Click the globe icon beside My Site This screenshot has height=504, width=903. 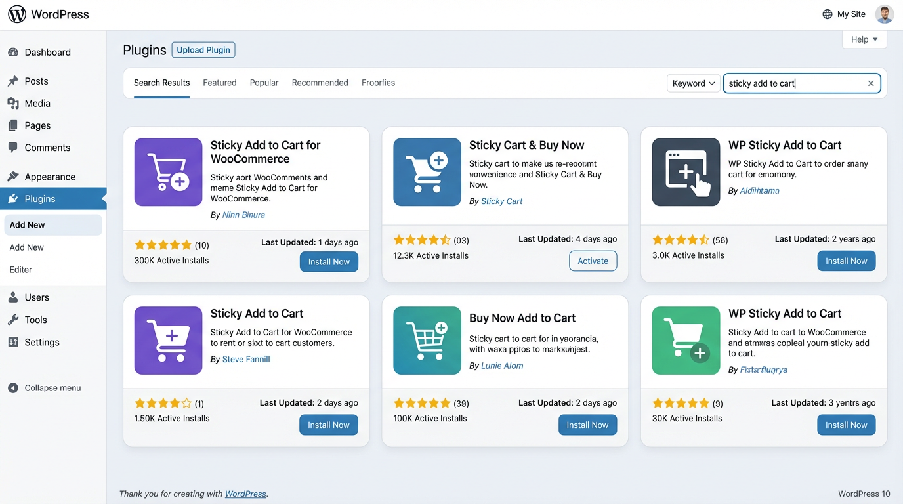(827, 13)
